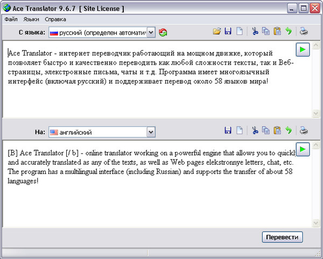Paste into source pane with clipboard icon

tap(277, 31)
